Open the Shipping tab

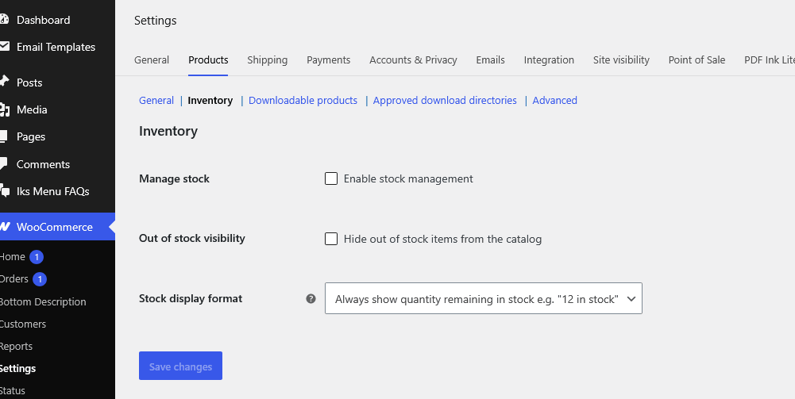pos(267,59)
